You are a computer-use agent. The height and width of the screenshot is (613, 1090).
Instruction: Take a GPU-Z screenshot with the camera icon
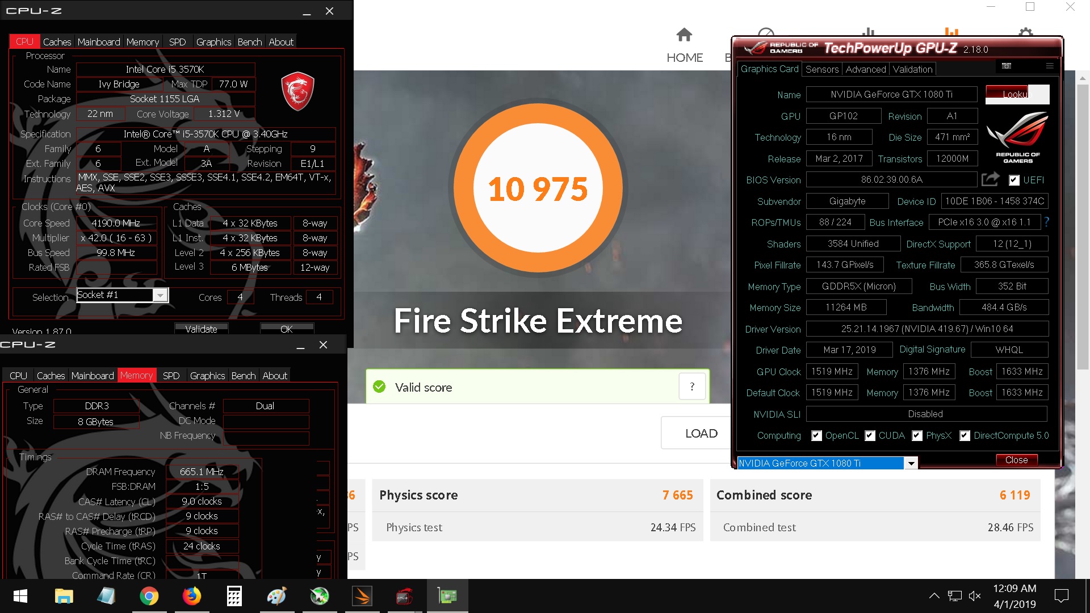tap(1007, 66)
